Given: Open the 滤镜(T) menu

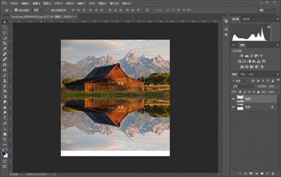Looking at the screenshot, I should click(82, 3).
